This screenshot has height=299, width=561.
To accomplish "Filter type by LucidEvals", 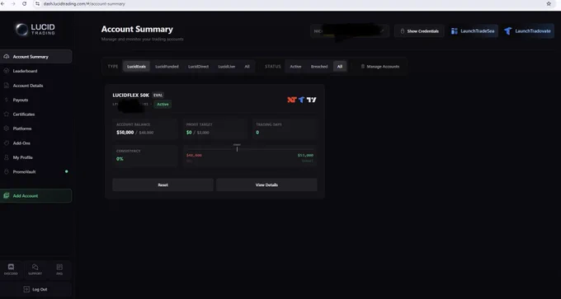I will [x=136, y=67].
